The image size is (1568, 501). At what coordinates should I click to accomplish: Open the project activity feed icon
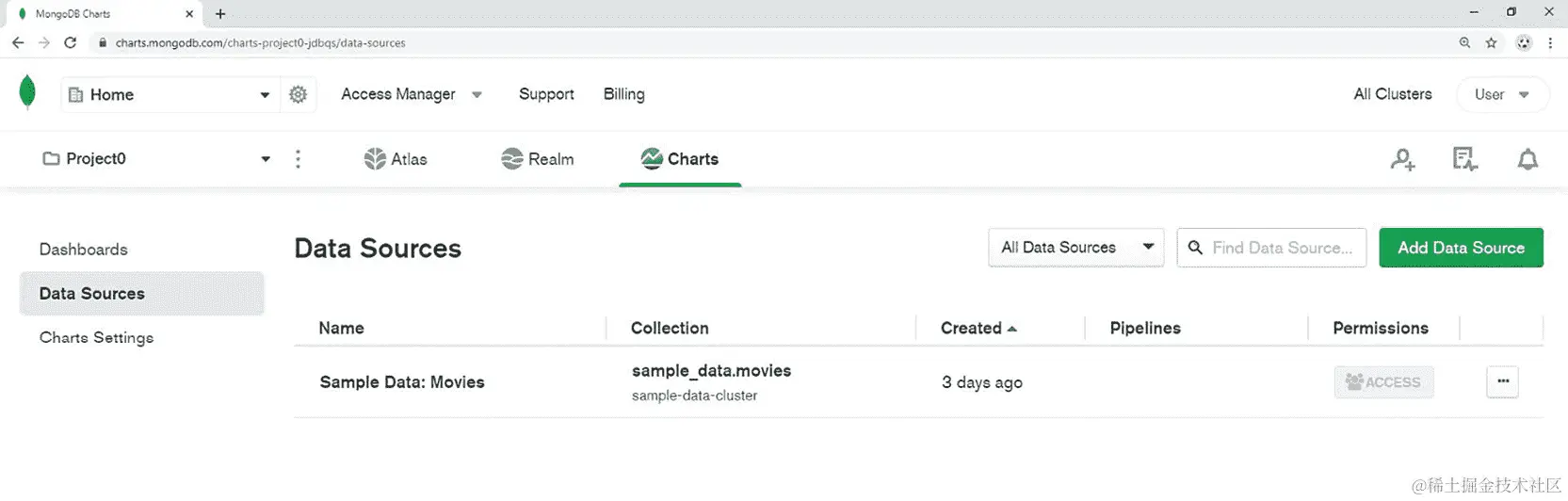click(1464, 159)
